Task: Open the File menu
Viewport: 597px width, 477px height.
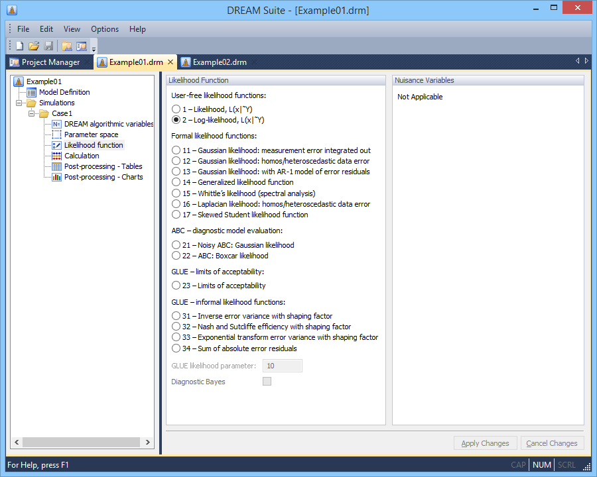Action: [23, 29]
